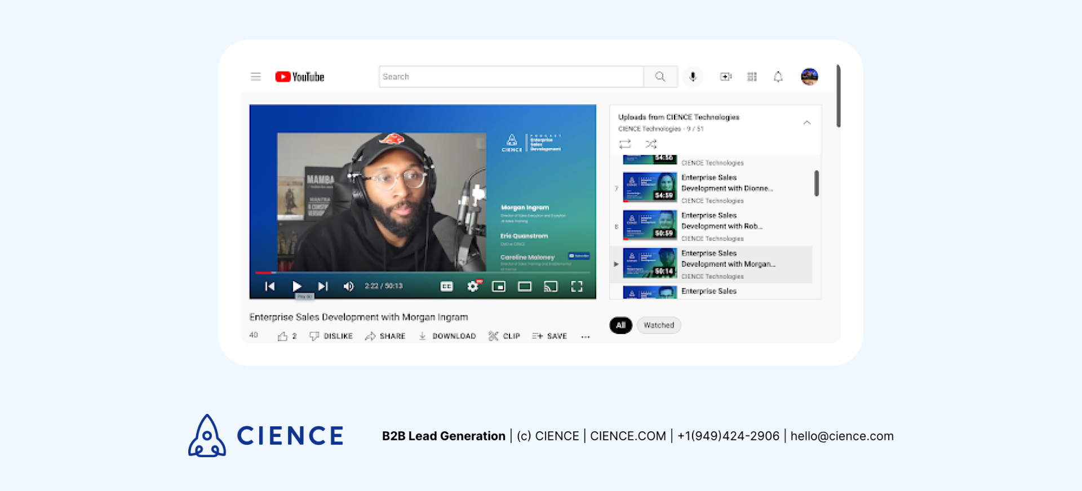Skip to the next video

pyautogui.click(x=323, y=287)
